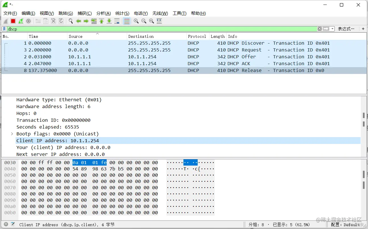The width and height of the screenshot is (368, 229).
Task: Sort packets by the No. column
Action: click(14, 36)
